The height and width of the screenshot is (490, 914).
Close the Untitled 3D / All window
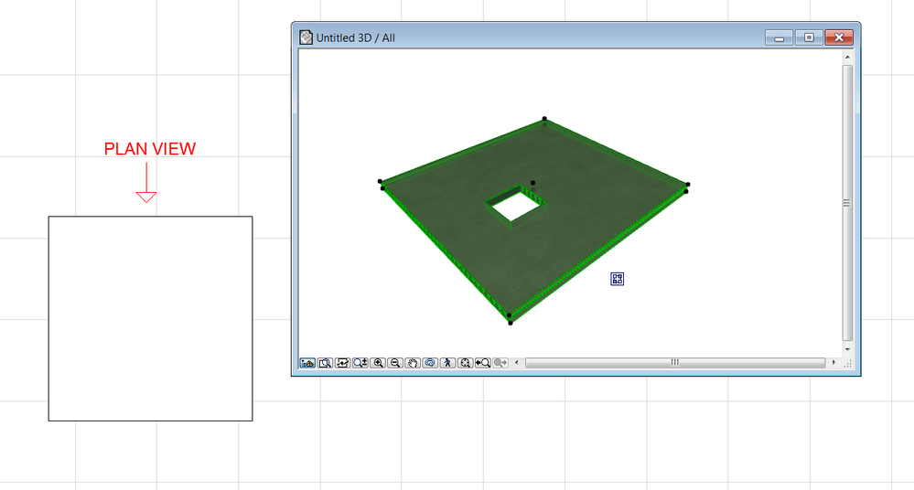(839, 37)
